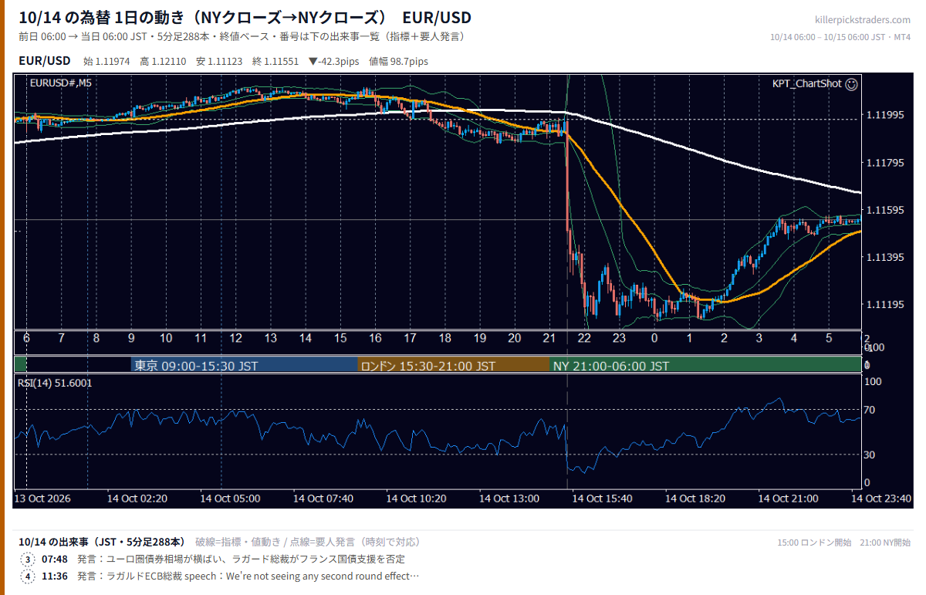The height and width of the screenshot is (595, 926).
Task: Click the 15:00 ロンドン開始 legend text
Action: 814,543
